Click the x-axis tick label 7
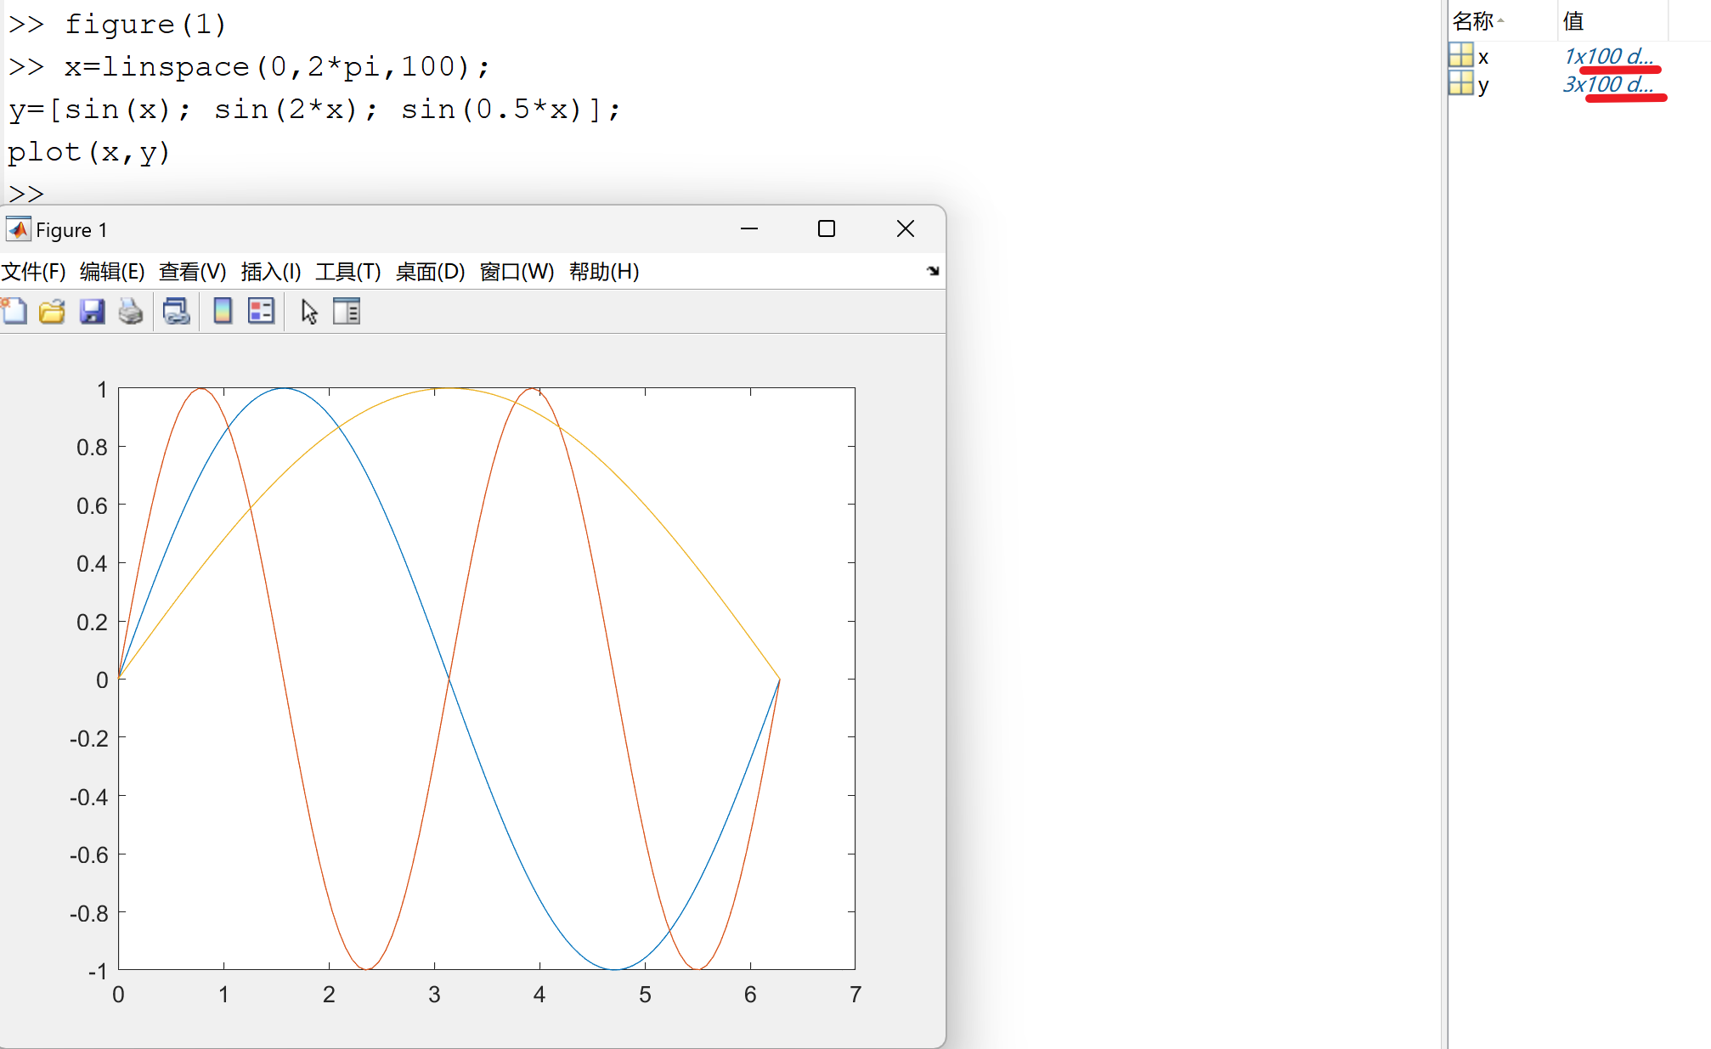The height and width of the screenshot is (1049, 1711). [855, 995]
